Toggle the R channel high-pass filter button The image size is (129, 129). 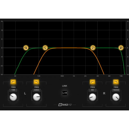92,82
